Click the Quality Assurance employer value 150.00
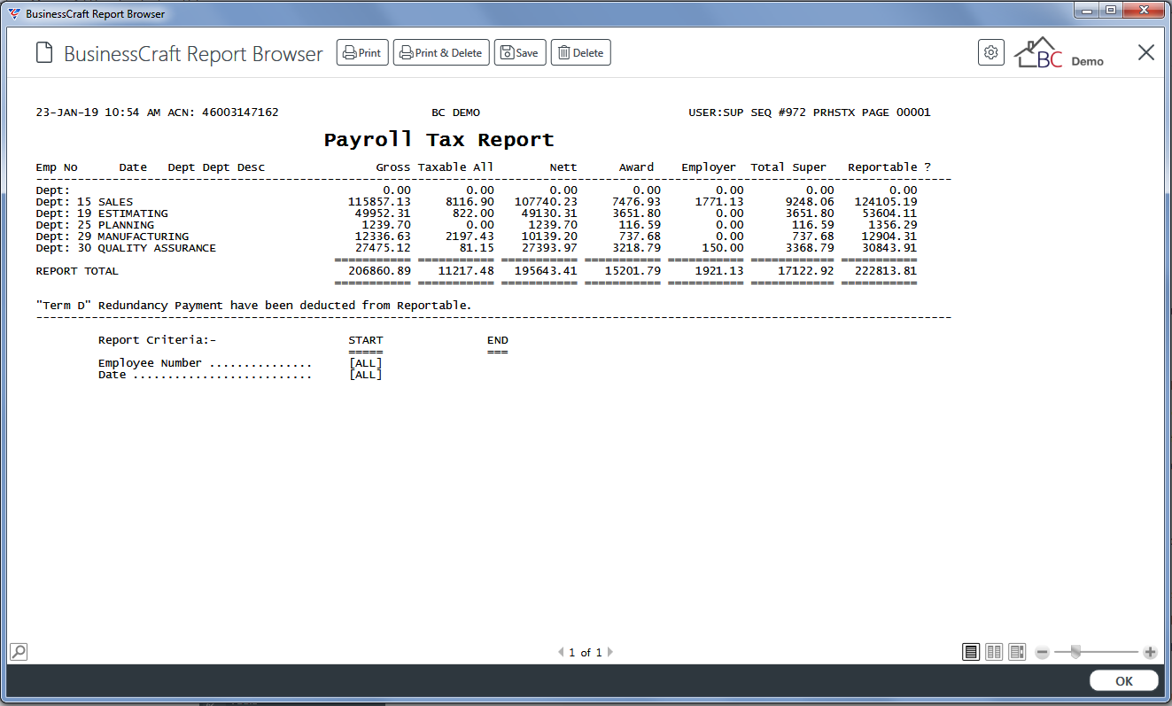 coord(723,248)
